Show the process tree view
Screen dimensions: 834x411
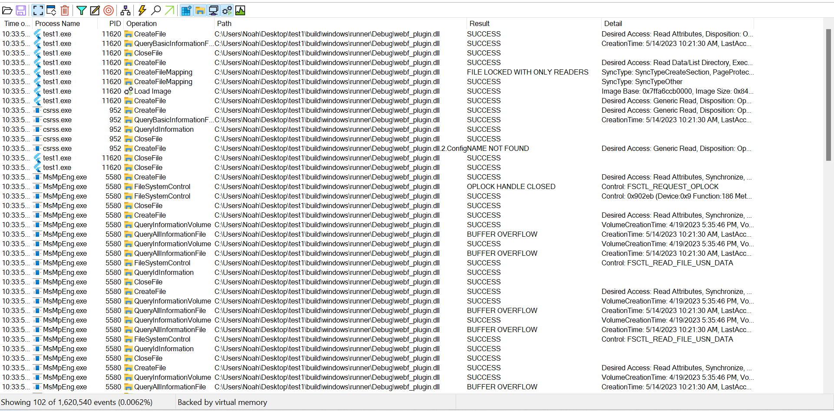(126, 10)
